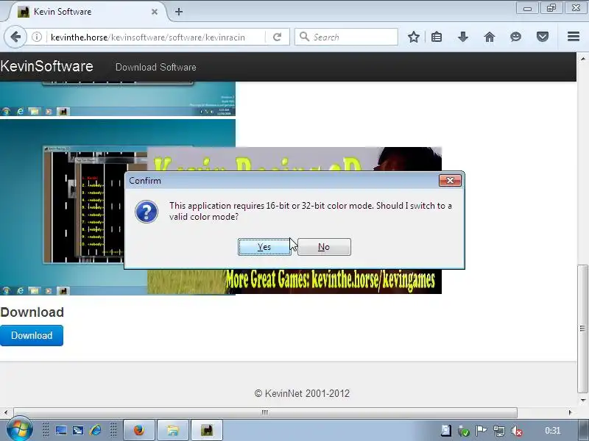Viewport: 589px width, 441px height.
Task: Open Download Software nav link
Action: click(156, 67)
